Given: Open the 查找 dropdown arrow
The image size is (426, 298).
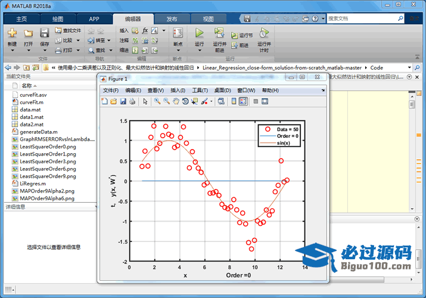Looking at the screenshot, I should pyautogui.click(x=111, y=50).
